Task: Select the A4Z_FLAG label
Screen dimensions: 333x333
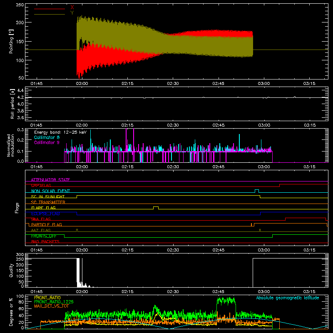Action: pyautogui.click(x=41, y=230)
